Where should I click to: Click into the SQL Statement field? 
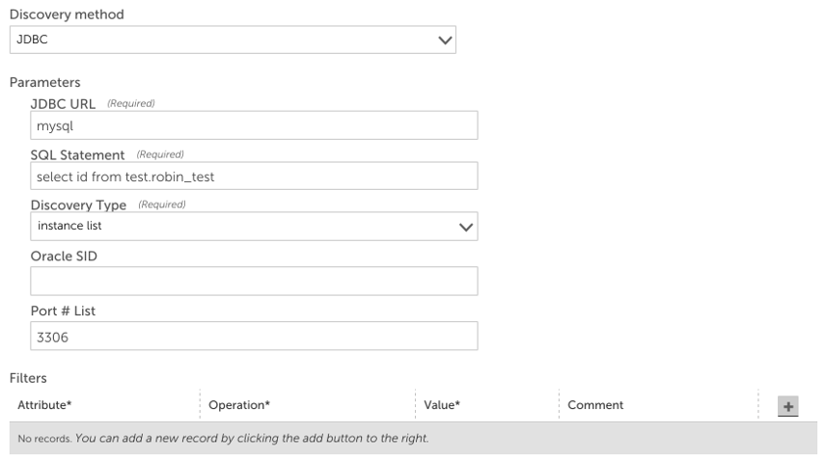(x=254, y=176)
